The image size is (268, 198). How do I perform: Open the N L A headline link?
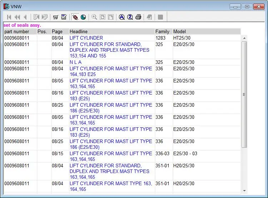pyautogui.click(x=75, y=62)
